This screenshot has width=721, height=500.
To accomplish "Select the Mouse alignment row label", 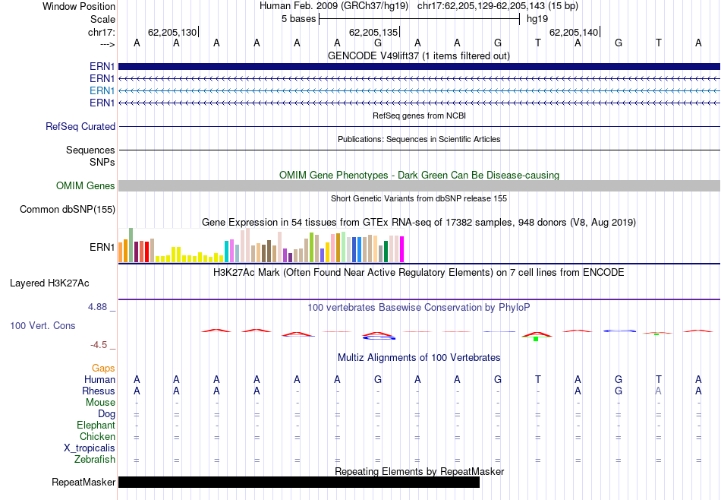I will click(100, 403).
